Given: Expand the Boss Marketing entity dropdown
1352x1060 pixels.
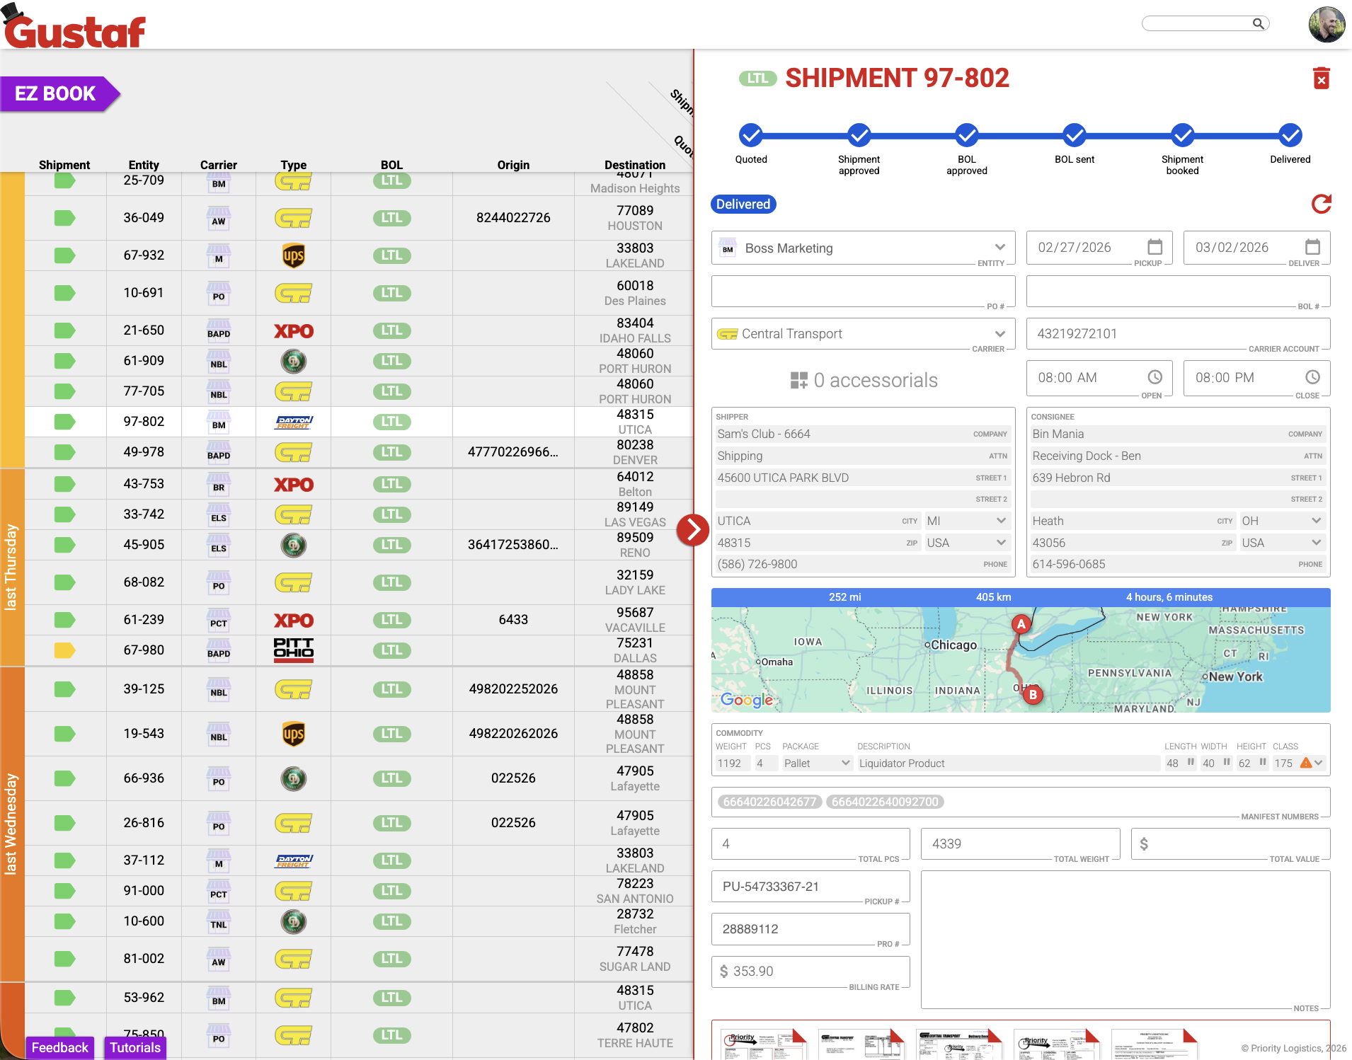Looking at the screenshot, I should [x=999, y=248].
